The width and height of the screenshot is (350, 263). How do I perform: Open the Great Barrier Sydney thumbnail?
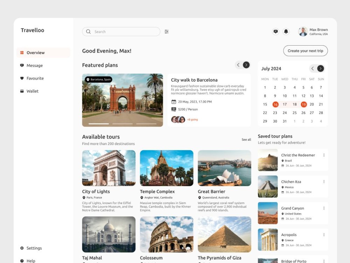click(224, 168)
